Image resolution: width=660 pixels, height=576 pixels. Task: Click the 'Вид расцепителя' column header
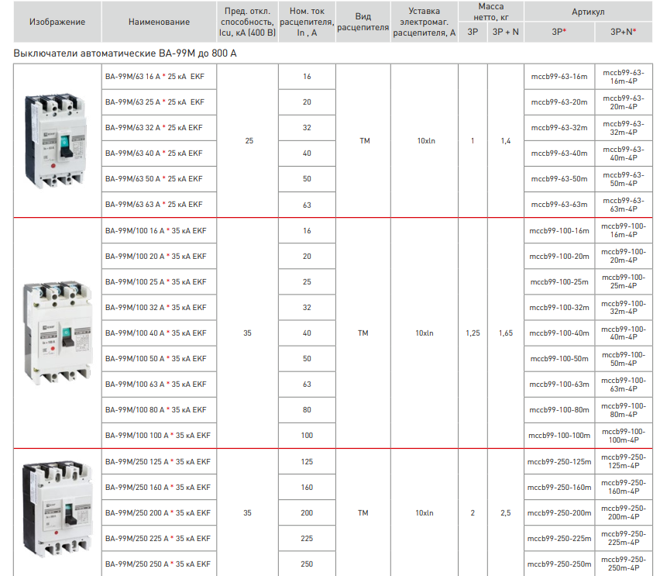(363, 22)
